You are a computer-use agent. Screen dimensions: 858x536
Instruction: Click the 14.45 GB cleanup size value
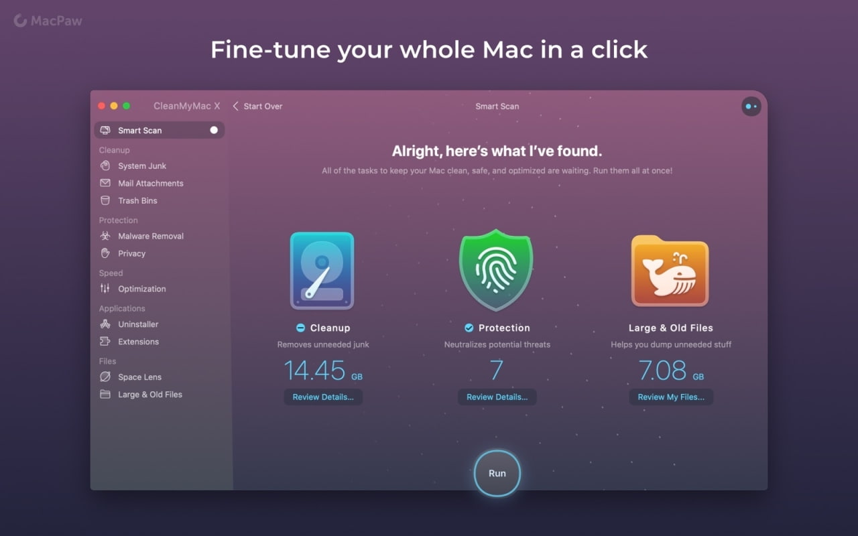[x=323, y=371]
